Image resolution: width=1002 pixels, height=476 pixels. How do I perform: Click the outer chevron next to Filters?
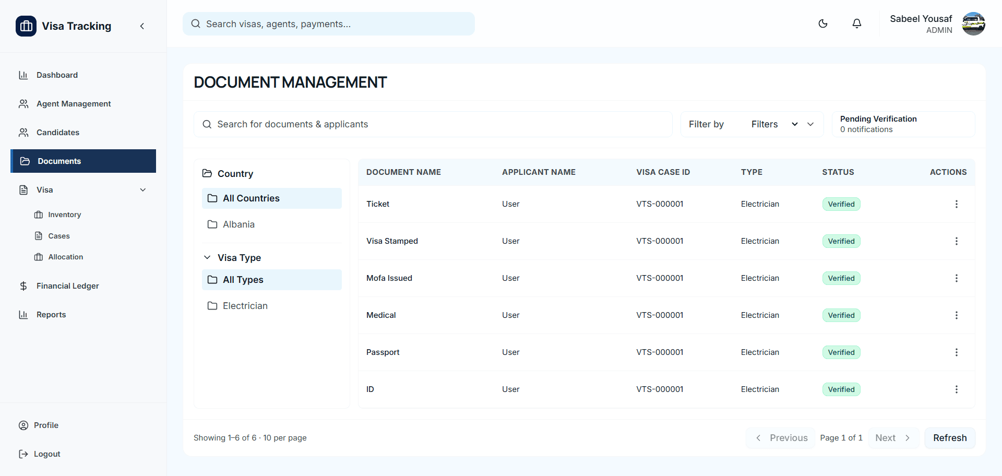tap(810, 124)
